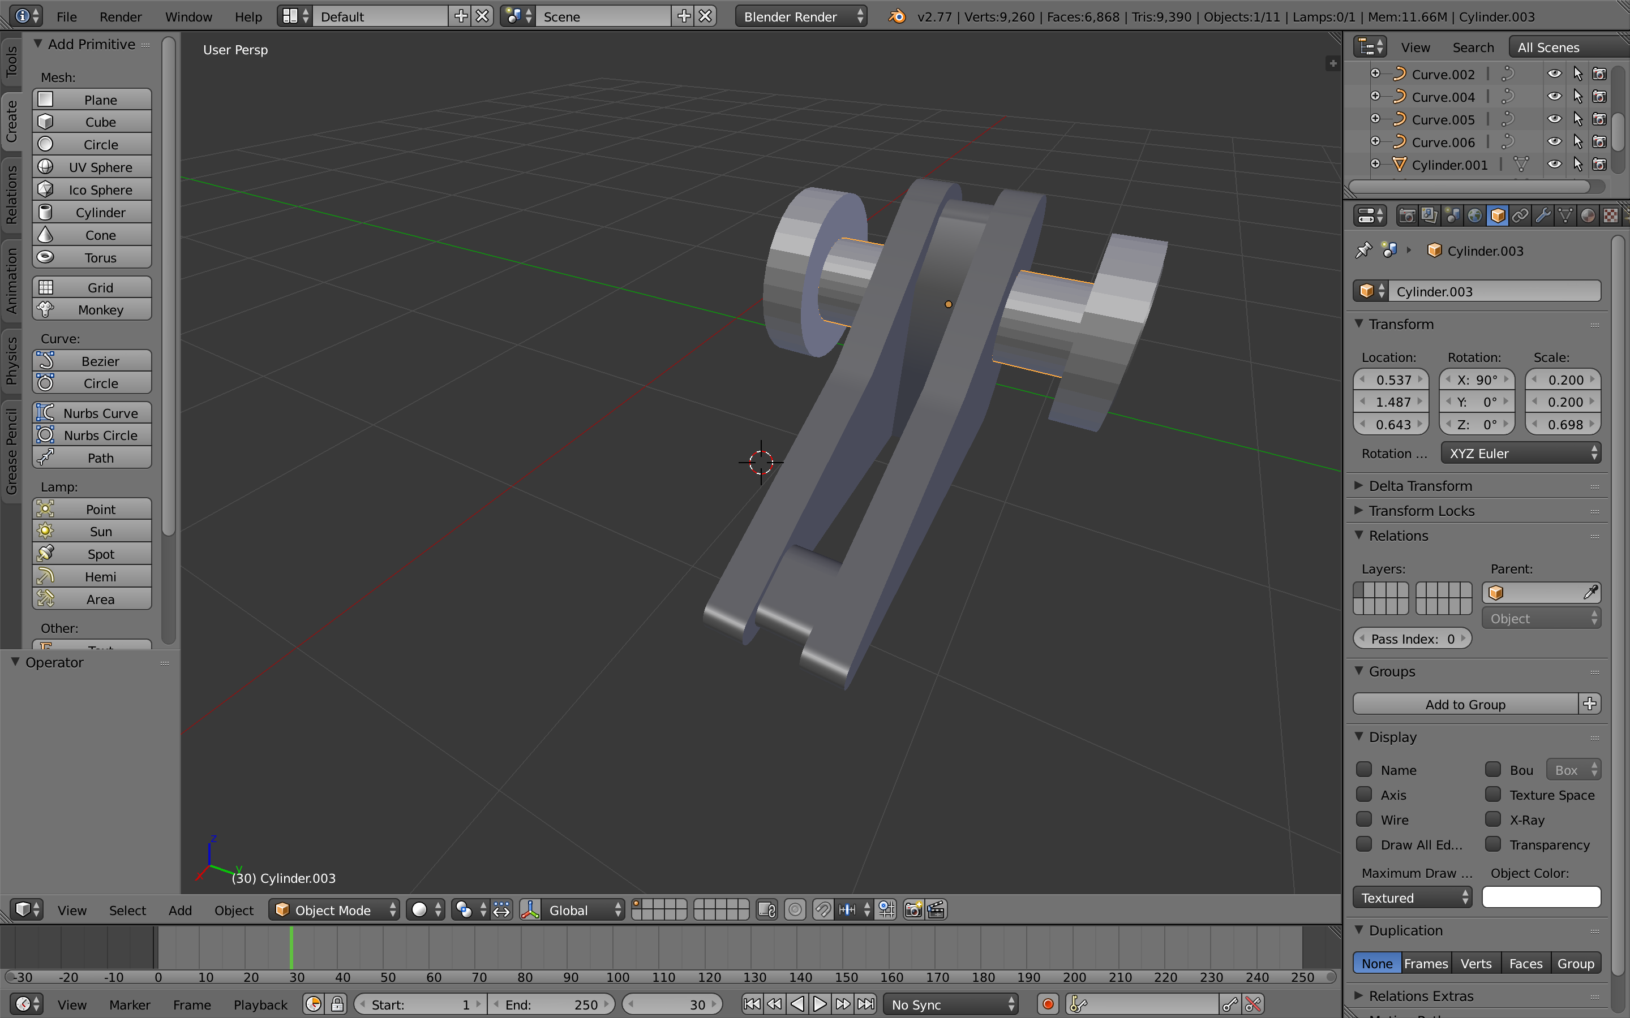Enable the Wire display checkbox

1364,819
